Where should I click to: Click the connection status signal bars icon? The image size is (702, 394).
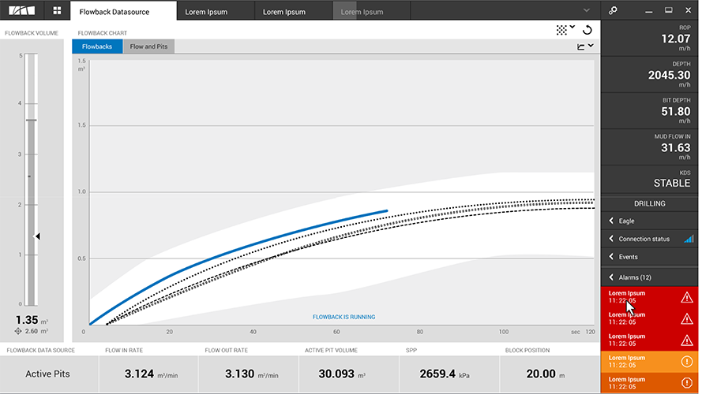click(688, 239)
